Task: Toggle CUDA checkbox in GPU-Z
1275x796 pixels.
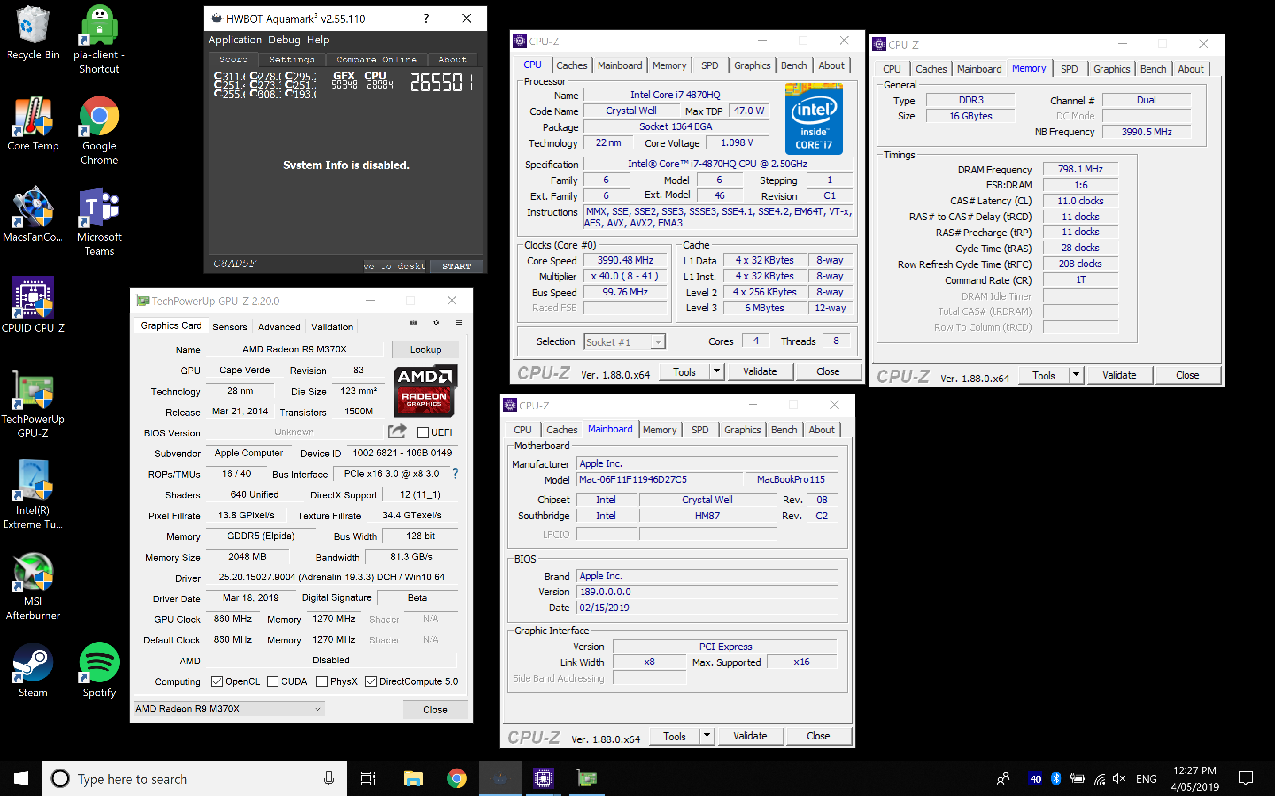Action: pos(272,681)
